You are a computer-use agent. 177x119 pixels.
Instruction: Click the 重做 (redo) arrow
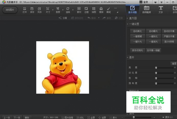[x=107, y=18]
